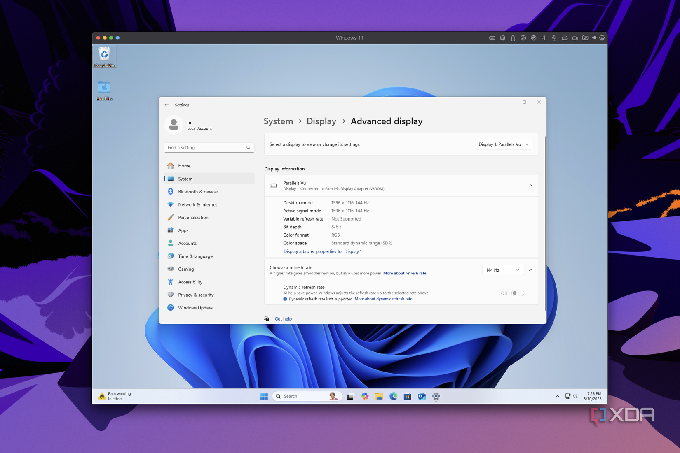Launch Microsoft Edge from the taskbar
The width and height of the screenshot is (680, 453).
pos(393,396)
